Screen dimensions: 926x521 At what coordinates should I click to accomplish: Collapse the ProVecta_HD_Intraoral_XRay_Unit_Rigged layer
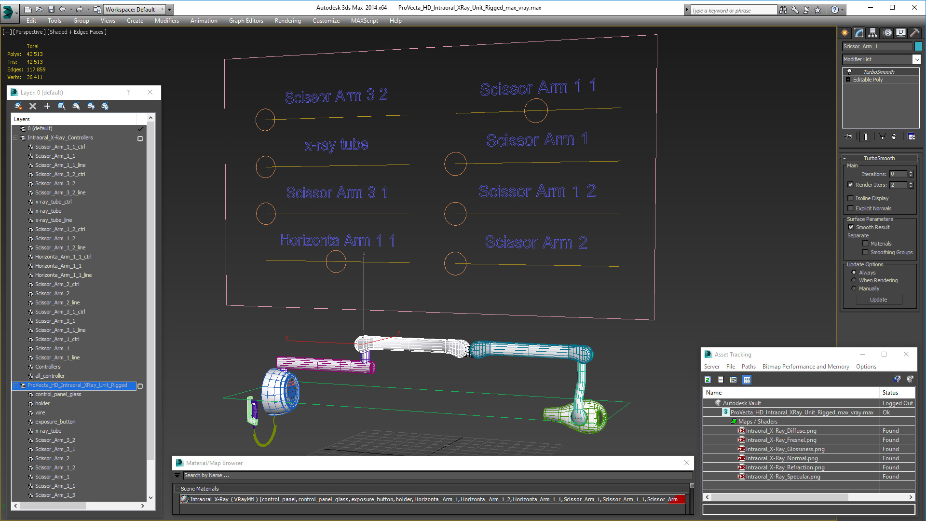[15, 385]
